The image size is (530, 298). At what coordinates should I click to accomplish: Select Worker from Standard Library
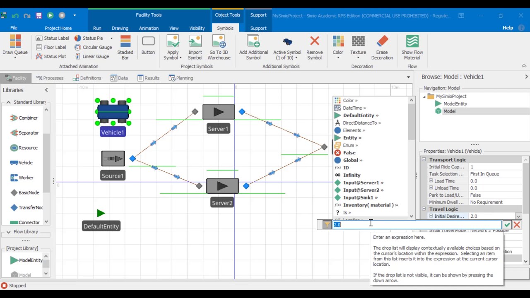pos(22,178)
